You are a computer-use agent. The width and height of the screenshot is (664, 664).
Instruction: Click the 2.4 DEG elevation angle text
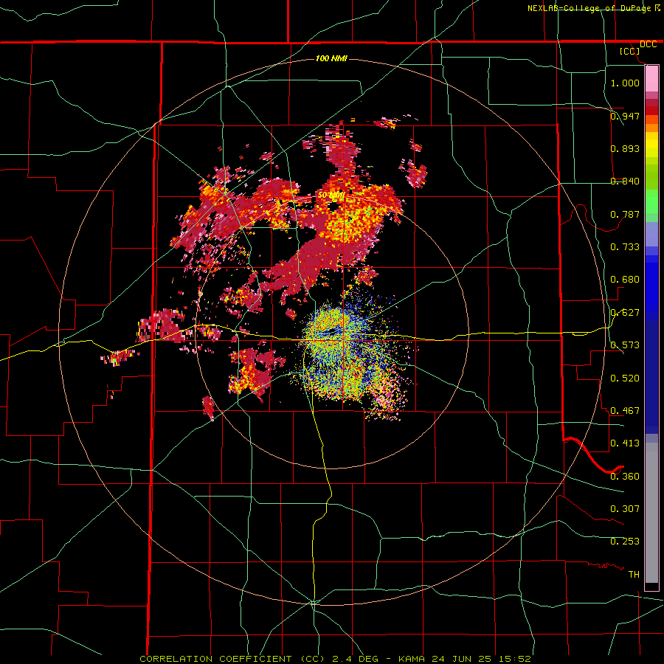pyautogui.click(x=353, y=659)
